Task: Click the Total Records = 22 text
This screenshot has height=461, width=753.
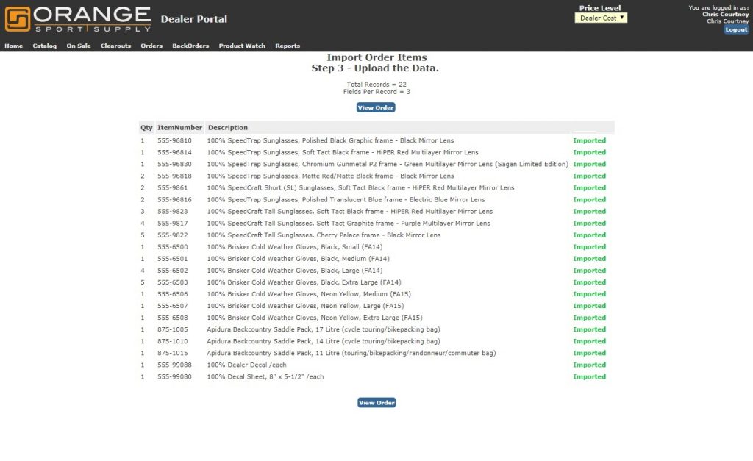Action: [x=376, y=85]
